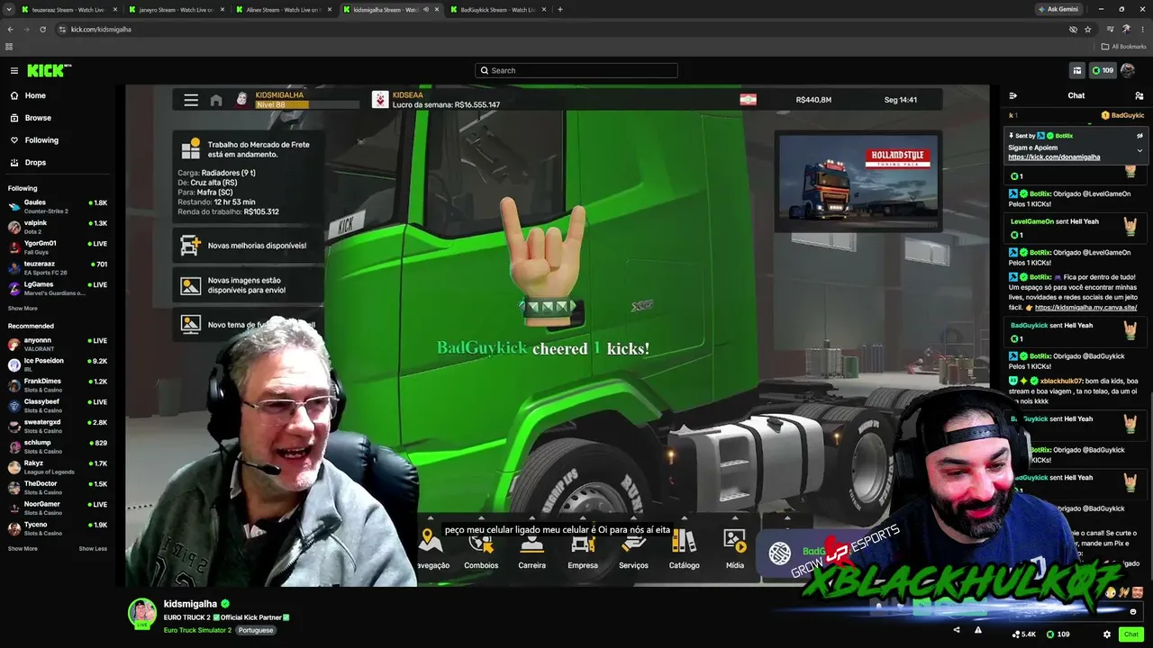Click the Ask Gemini button
Screen dimensions: 1153x648
coord(1058,9)
